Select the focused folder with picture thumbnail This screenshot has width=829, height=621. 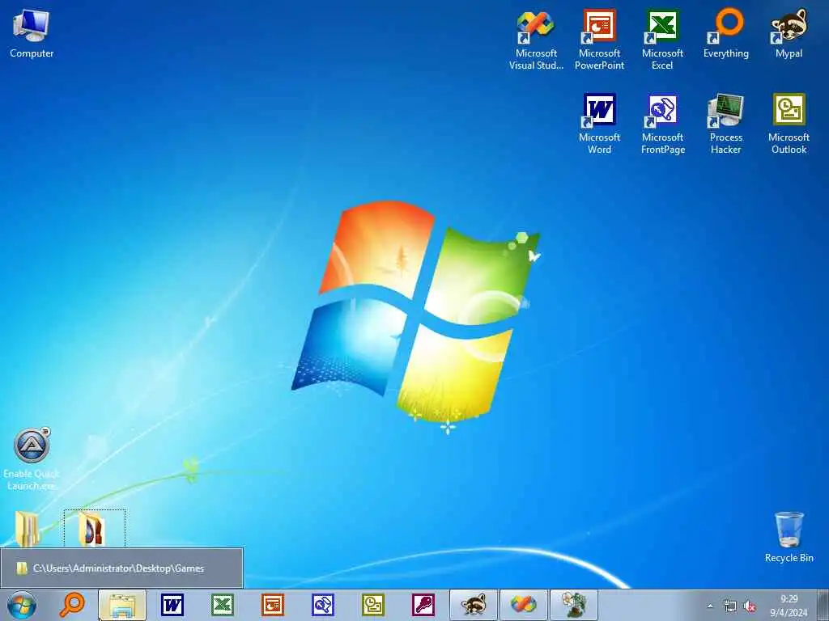click(x=94, y=529)
